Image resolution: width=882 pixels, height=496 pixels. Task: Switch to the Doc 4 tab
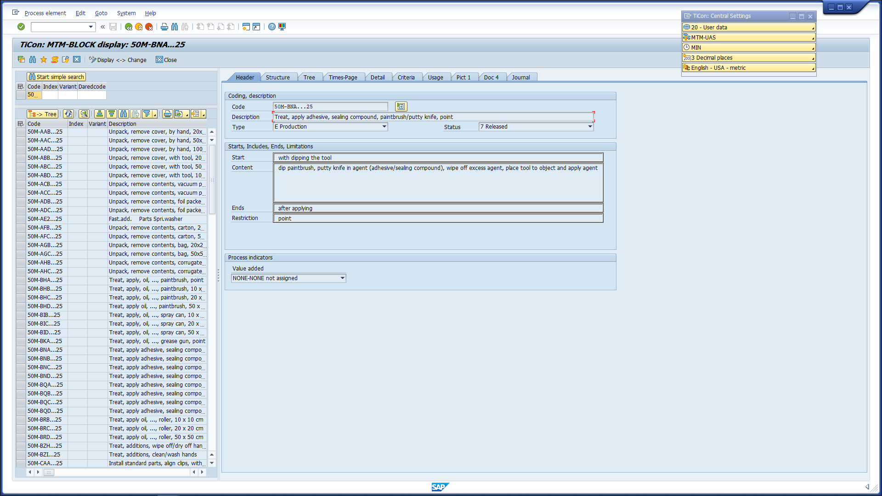(x=491, y=78)
